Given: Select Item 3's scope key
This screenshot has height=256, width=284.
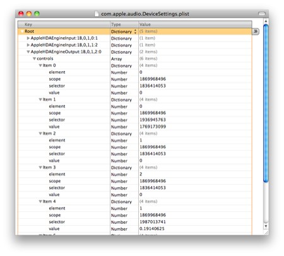Looking at the screenshot, I should coord(55,181).
